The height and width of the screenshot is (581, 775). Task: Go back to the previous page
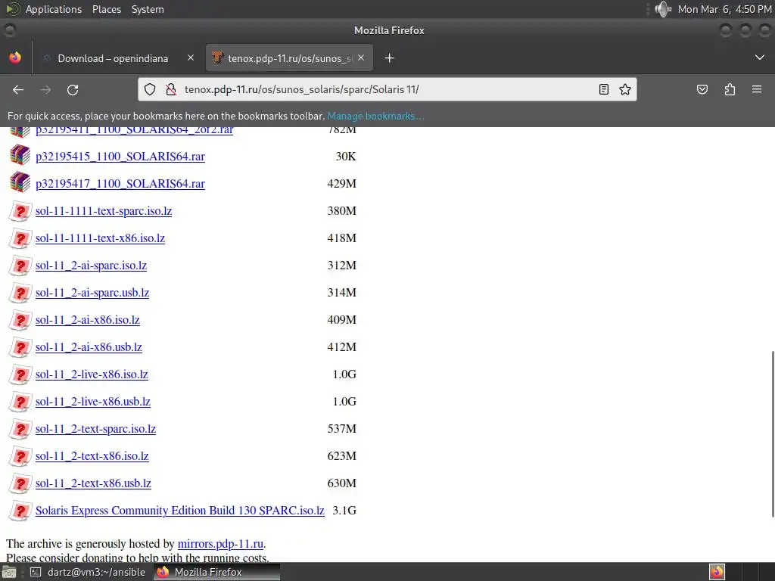click(18, 89)
